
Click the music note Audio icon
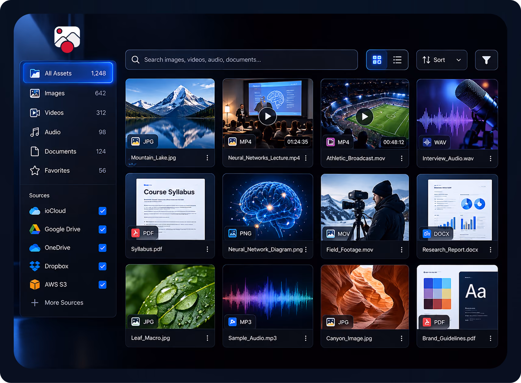[x=35, y=132]
